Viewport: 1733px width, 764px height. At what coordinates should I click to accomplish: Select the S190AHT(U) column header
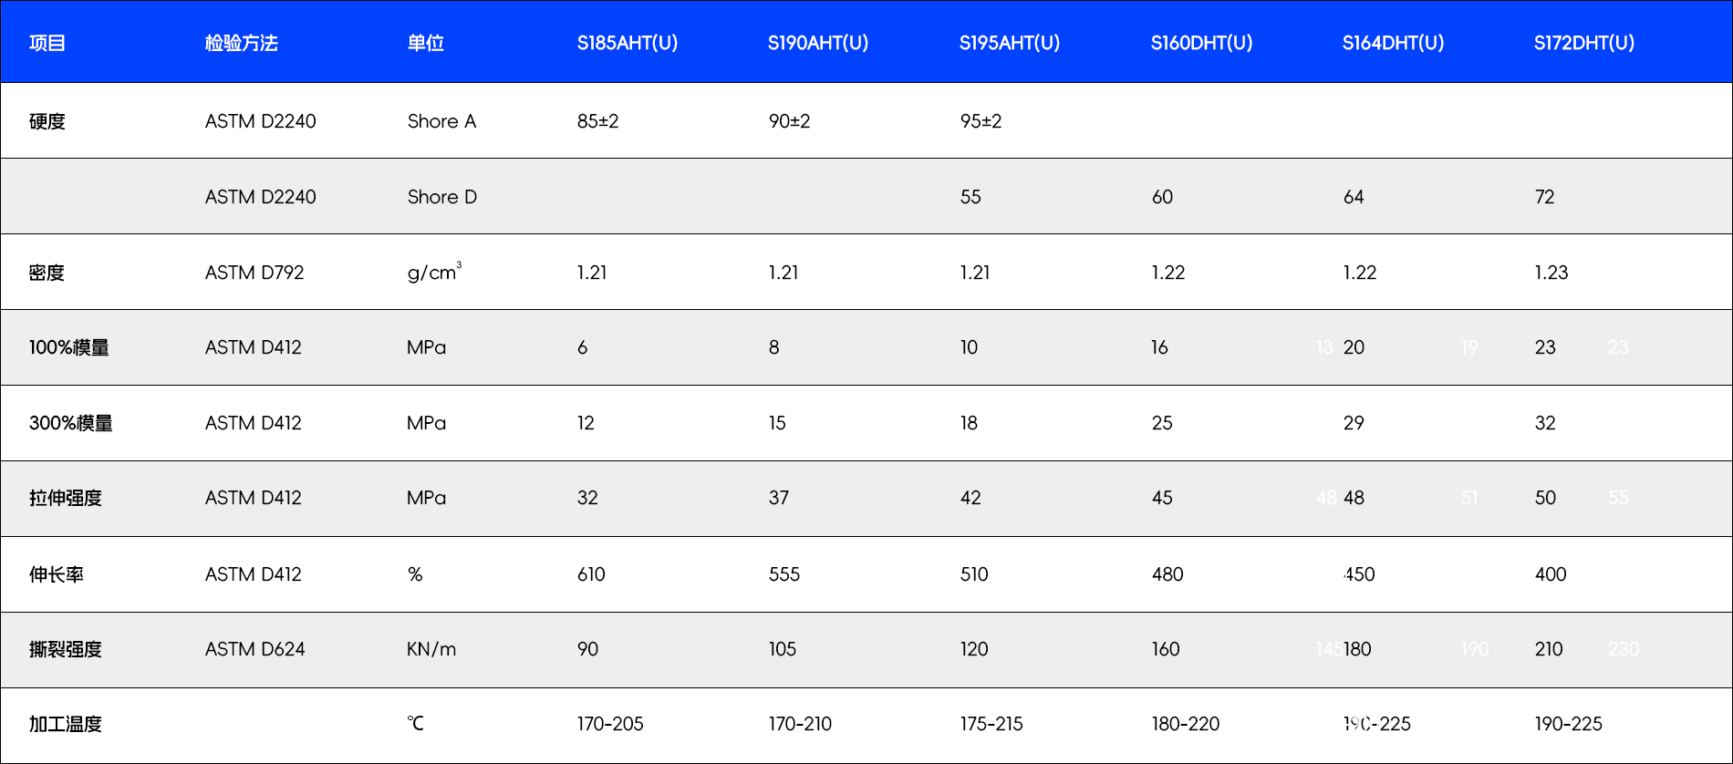817,43
